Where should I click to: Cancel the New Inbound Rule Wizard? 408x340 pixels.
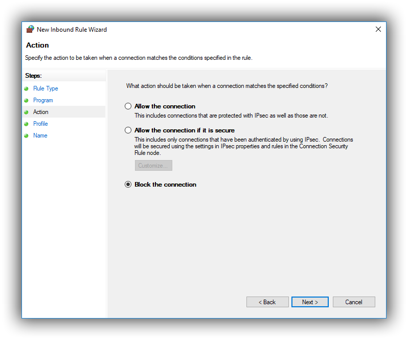pyautogui.click(x=354, y=302)
